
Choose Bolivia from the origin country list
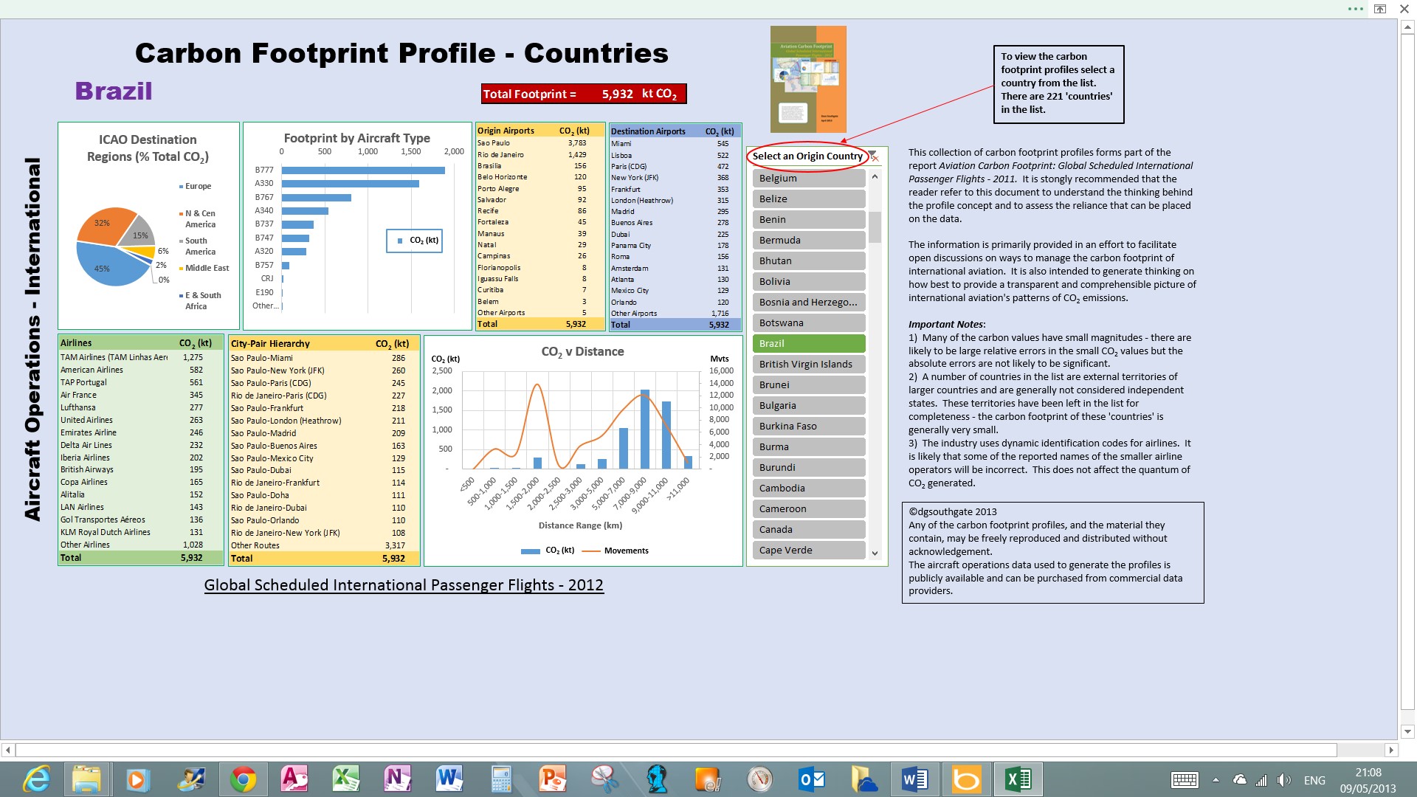tap(808, 281)
